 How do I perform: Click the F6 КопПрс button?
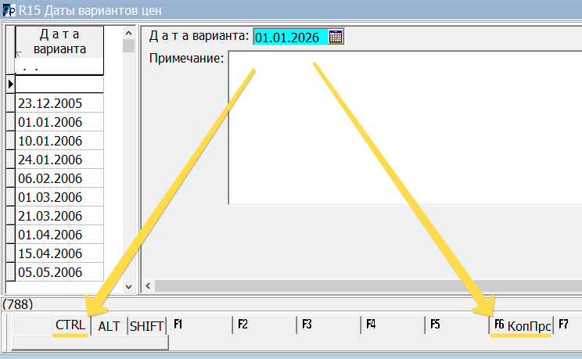pos(522,325)
